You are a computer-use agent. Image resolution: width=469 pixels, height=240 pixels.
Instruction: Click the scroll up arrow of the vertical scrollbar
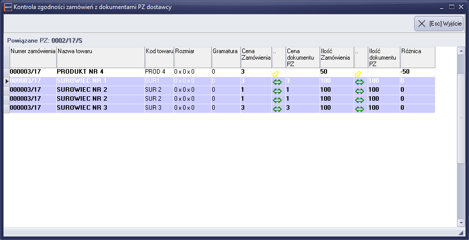point(461,51)
